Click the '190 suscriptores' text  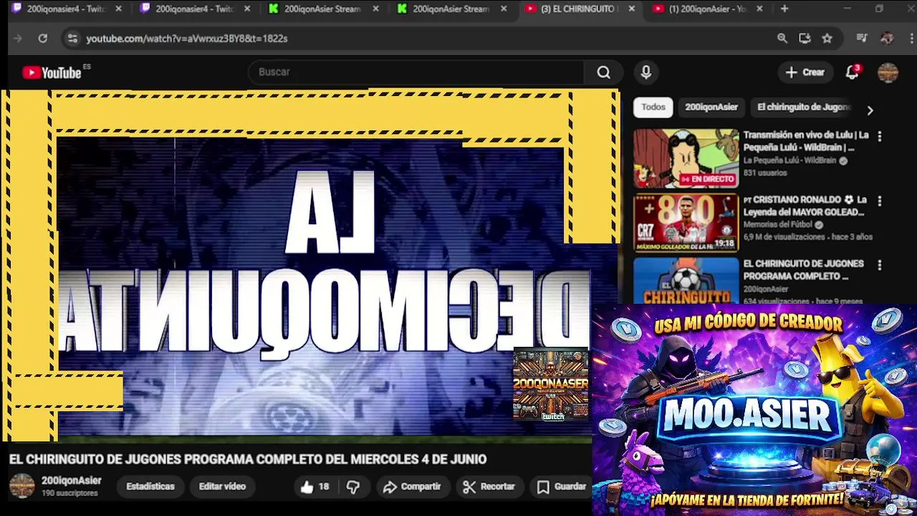[x=69, y=494]
